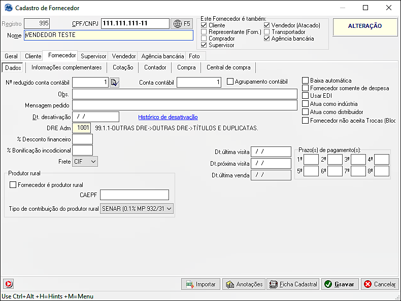Click the Dt.última visita date field

click(x=271, y=152)
